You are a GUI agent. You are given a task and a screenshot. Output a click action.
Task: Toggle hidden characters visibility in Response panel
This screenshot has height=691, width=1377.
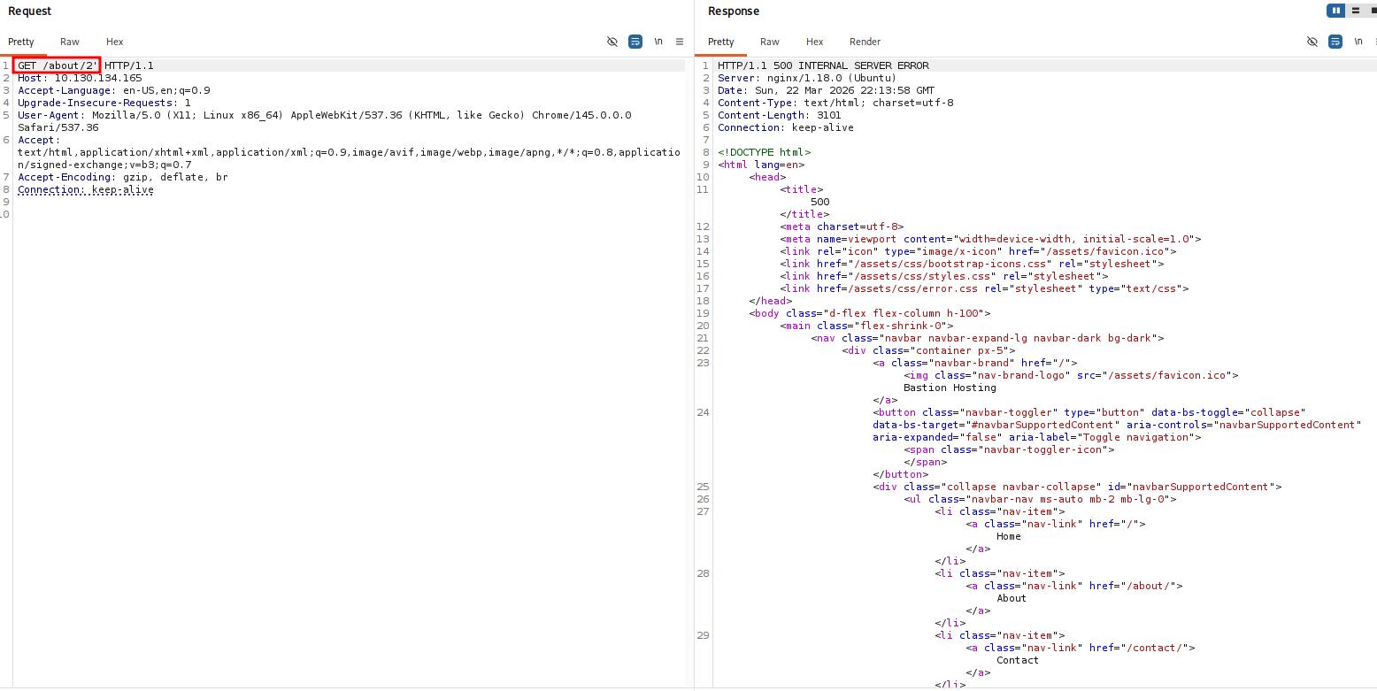(x=1312, y=42)
